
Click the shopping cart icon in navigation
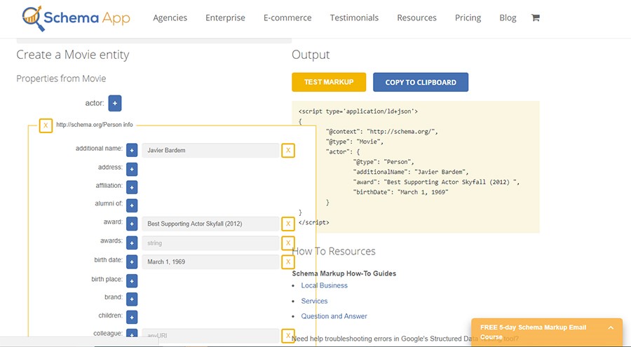[536, 18]
